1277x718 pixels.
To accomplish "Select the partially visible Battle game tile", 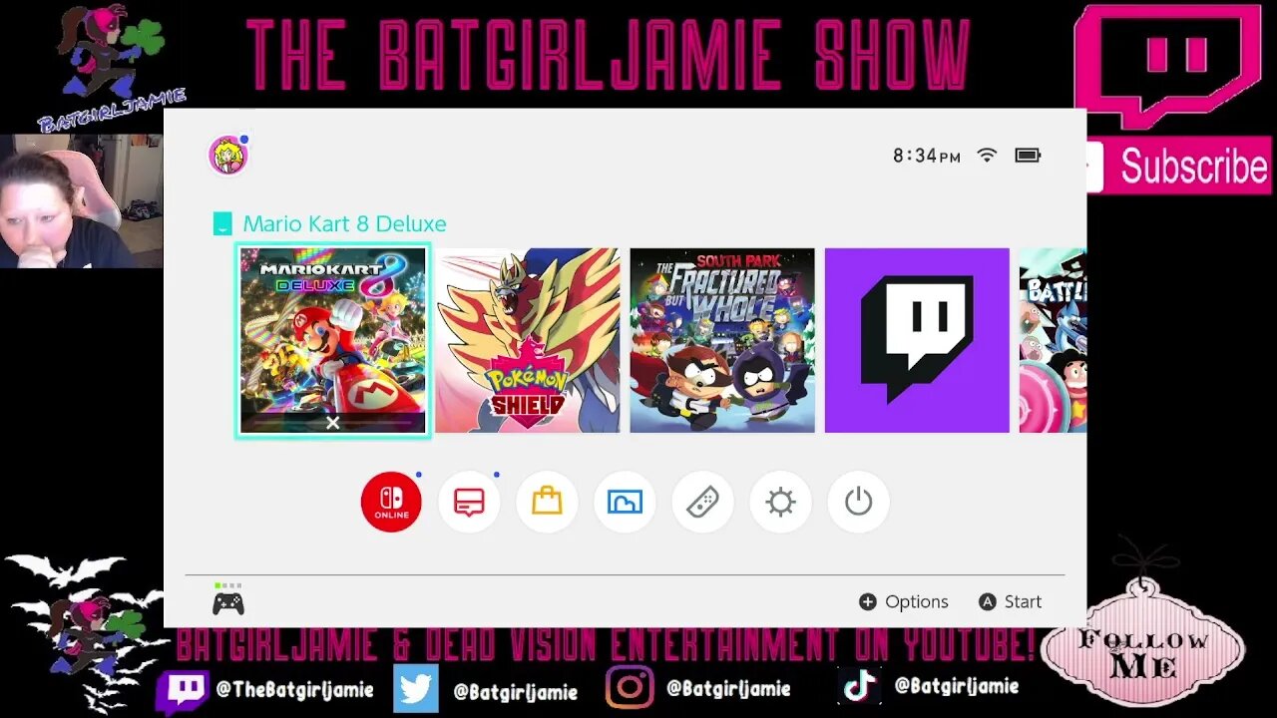I will (1053, 340).
